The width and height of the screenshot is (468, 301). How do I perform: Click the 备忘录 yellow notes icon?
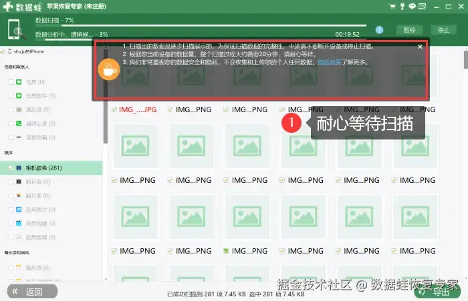(x=19, y=268)
